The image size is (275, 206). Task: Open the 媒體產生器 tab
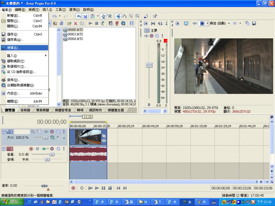point(116,110)
